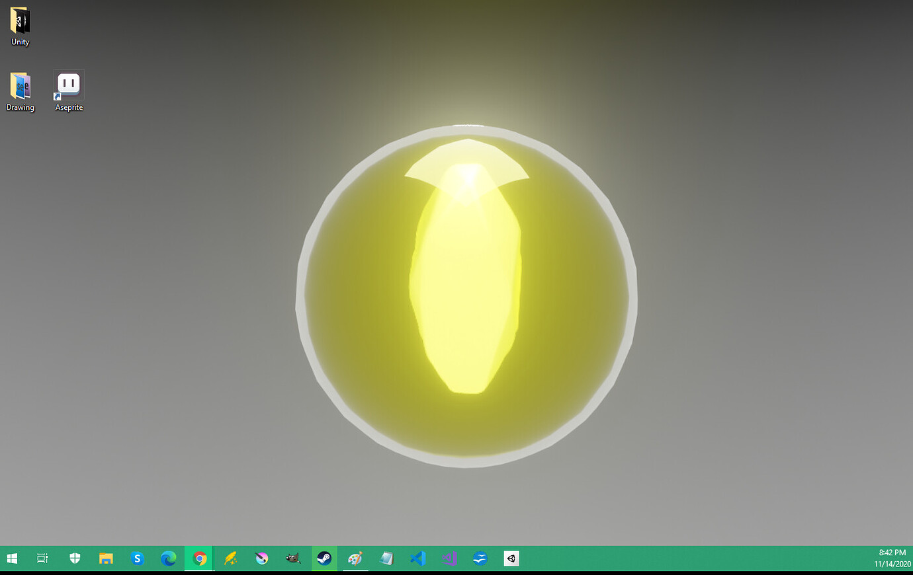Launch Visual Studio Code from the taskbar
The image size is (913, 575).
pos(417,558)
